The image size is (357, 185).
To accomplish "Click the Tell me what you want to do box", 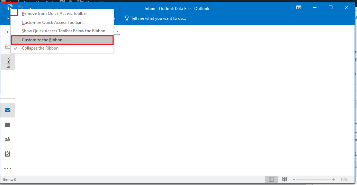I will pyautogui.click(x=159, y=18).
